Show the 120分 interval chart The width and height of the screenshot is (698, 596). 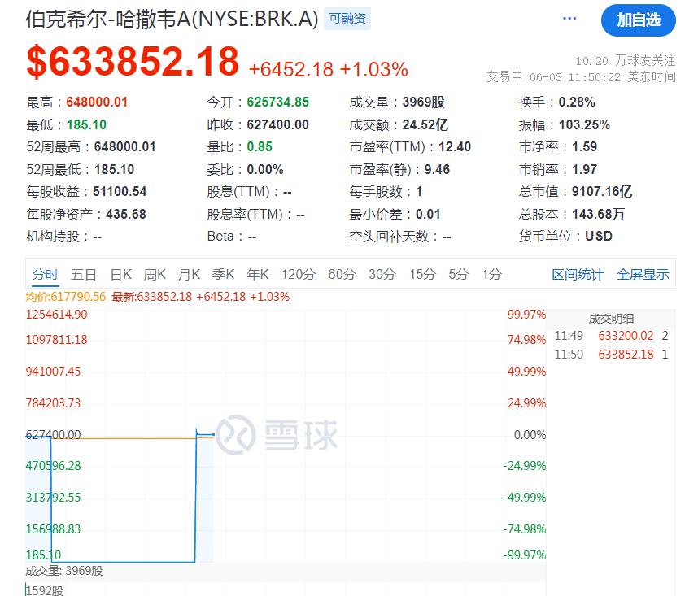[299, 275]
